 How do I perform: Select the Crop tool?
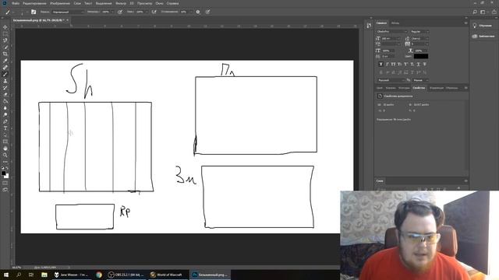tap(5, 54)
